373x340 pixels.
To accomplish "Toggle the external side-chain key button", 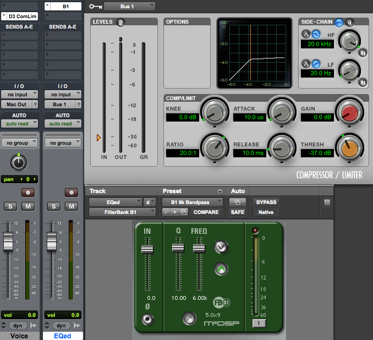I will click(339, 22).
